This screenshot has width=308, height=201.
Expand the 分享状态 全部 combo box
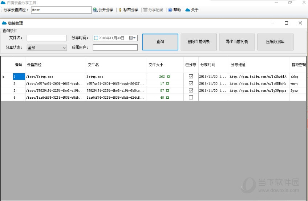tap(47, 48)
